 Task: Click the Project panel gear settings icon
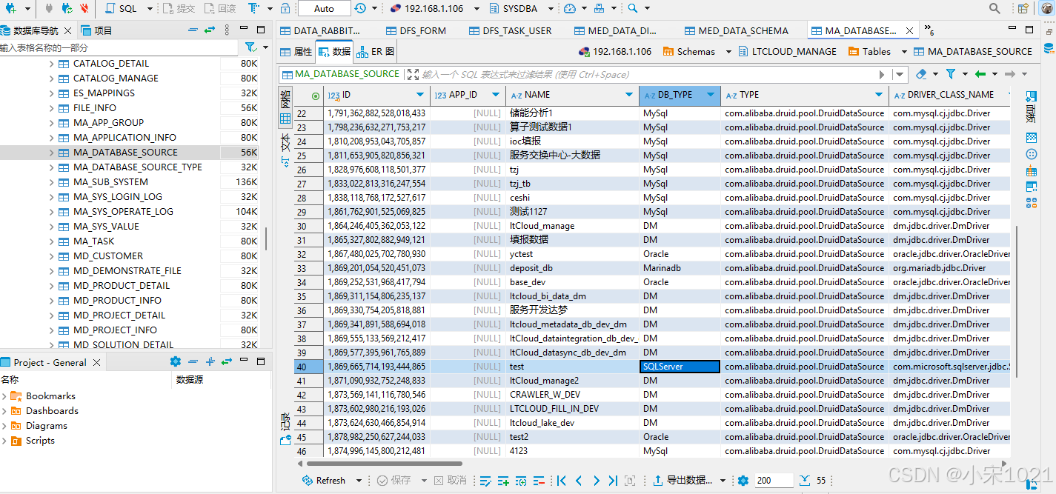[x=176, y=361]
